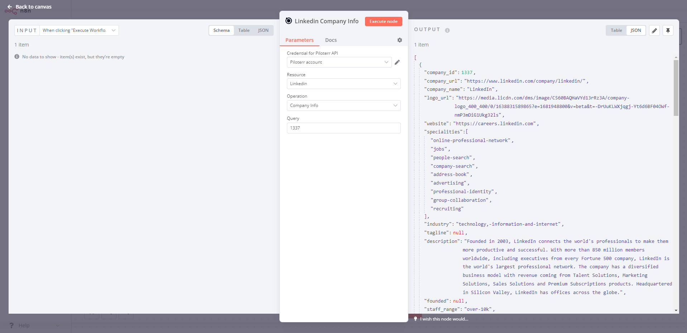
Task: Open node settings gear icon
Action: click(400, 40)
